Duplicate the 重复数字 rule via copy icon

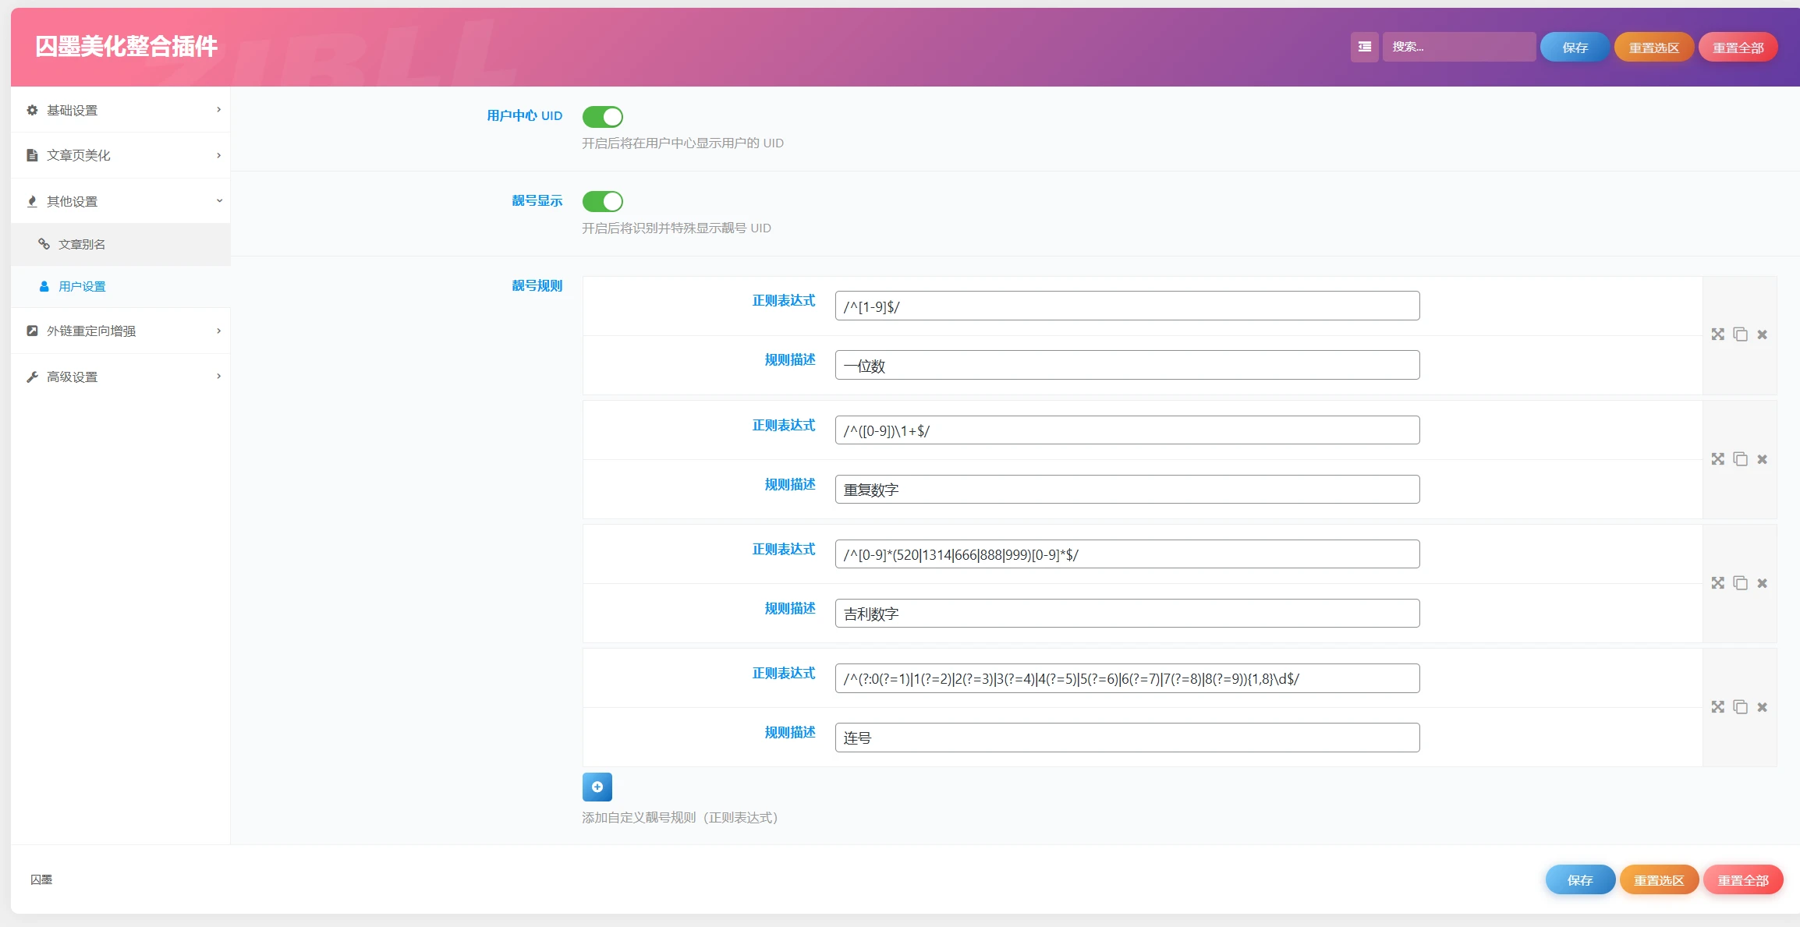(1740, 459)
